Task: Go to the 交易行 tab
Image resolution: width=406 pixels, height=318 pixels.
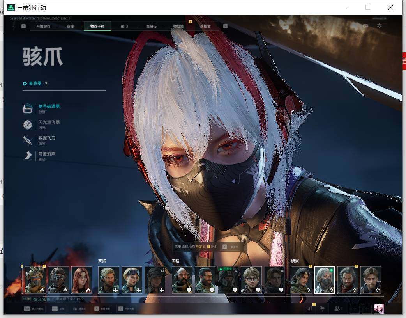Action: coord(151,26)
